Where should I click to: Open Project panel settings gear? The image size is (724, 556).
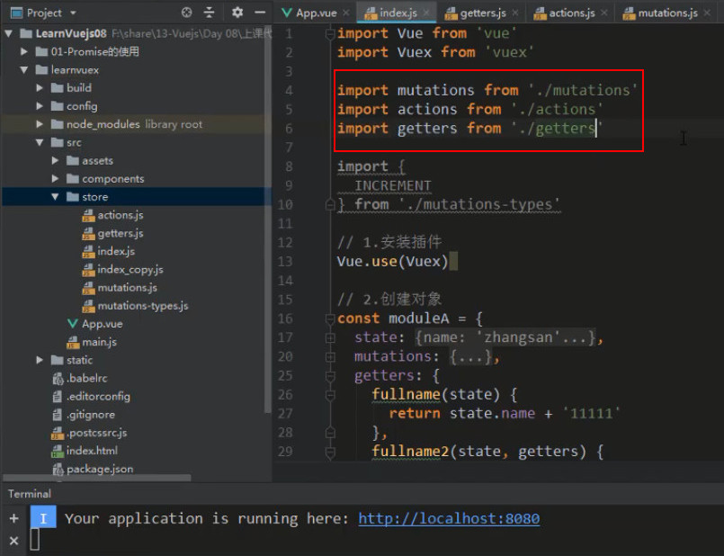[x=237, y=13]
